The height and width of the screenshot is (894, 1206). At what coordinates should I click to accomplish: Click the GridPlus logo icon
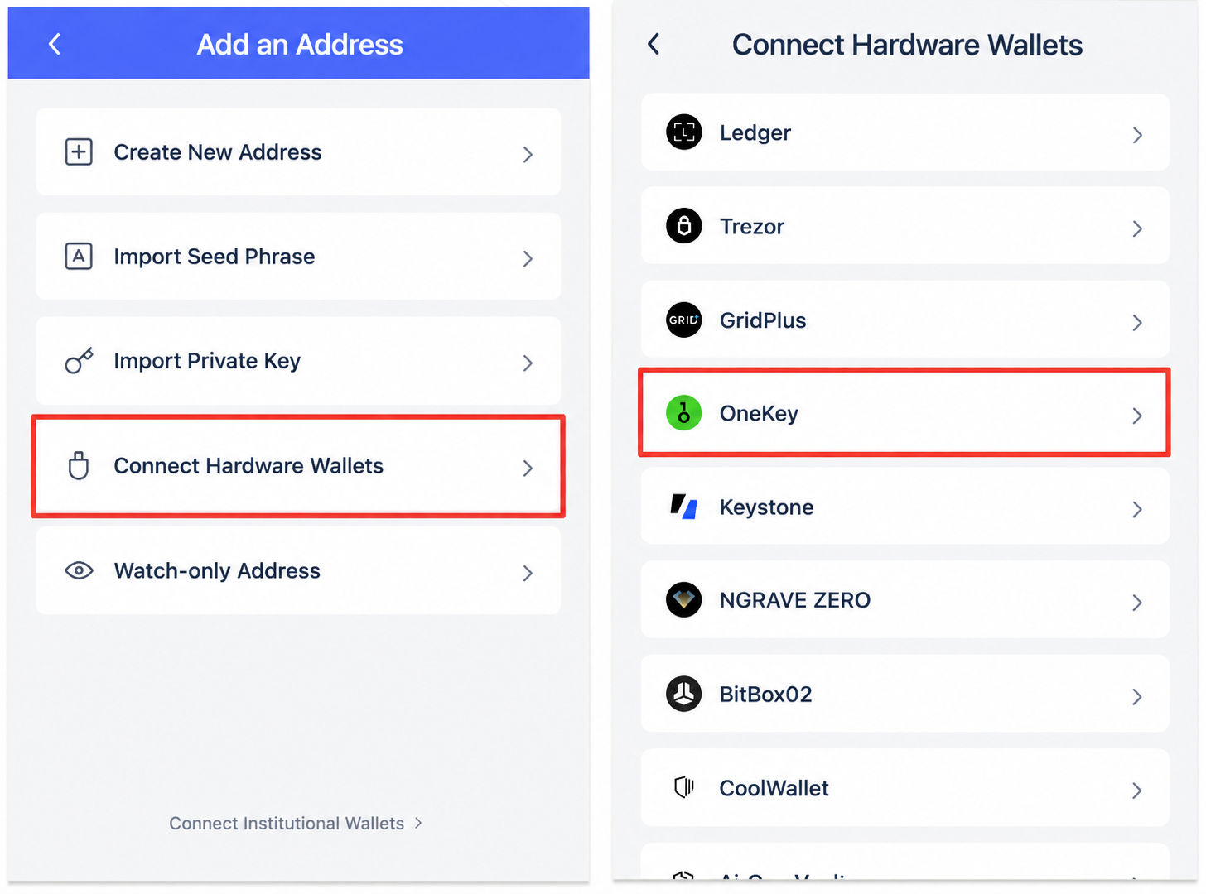click(684, 320)
